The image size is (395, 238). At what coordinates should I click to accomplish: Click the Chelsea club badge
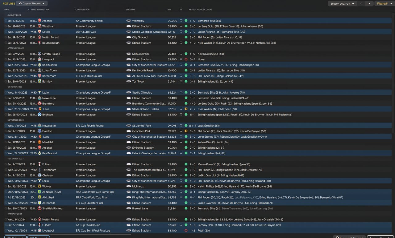[39, 175]
